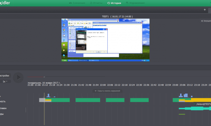Image resolution: width=211 pixels, height=126 pixels.
Task: Collapse via Скрыть панель нарушений
Action: pyautogui.click(x=107, y=91)
